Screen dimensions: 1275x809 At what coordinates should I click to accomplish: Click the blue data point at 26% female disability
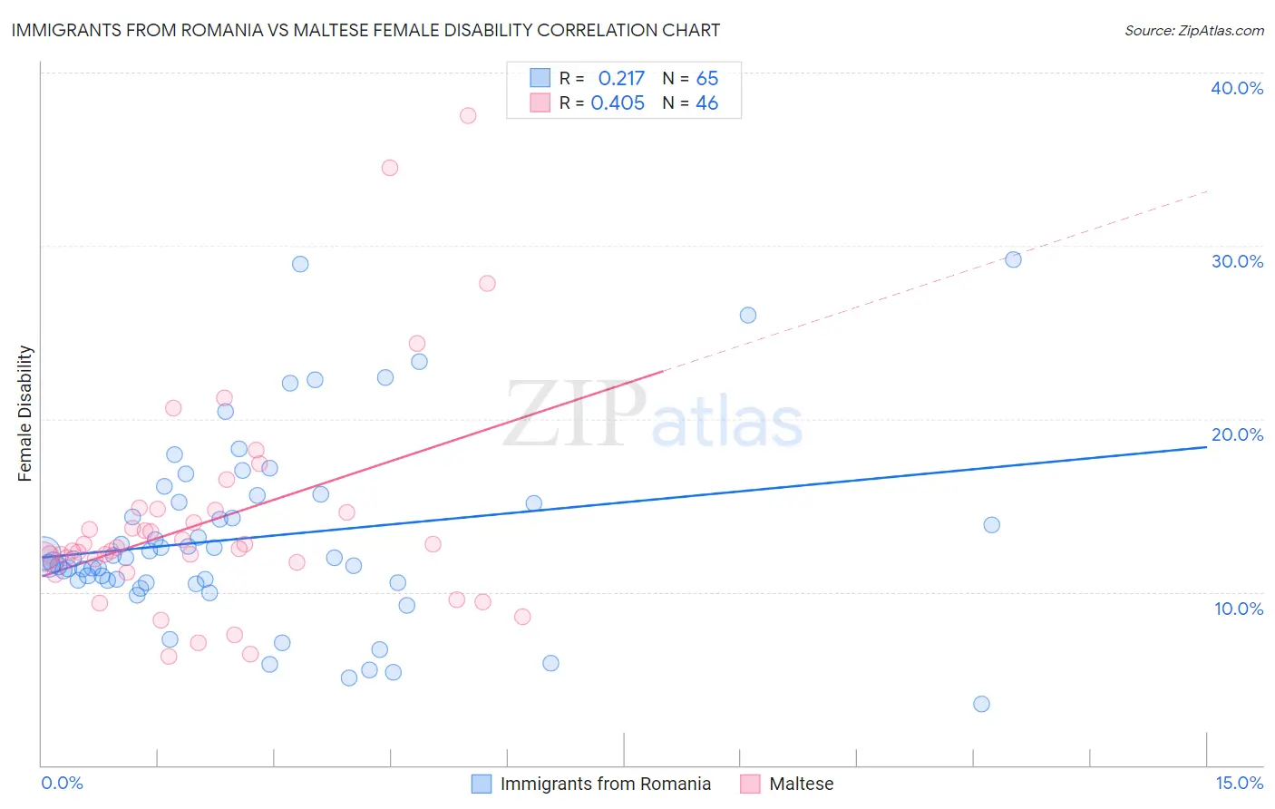pos(748,315)
